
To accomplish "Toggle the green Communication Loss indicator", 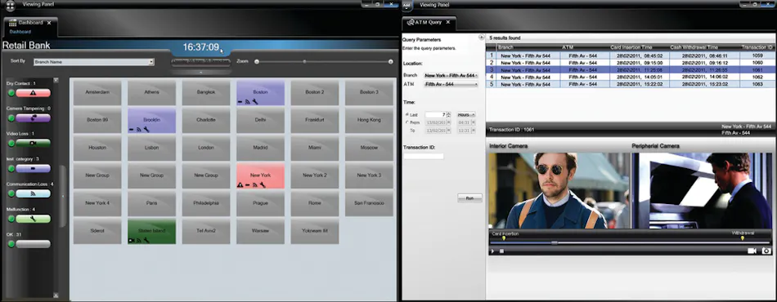I will (x=11, y=193).
